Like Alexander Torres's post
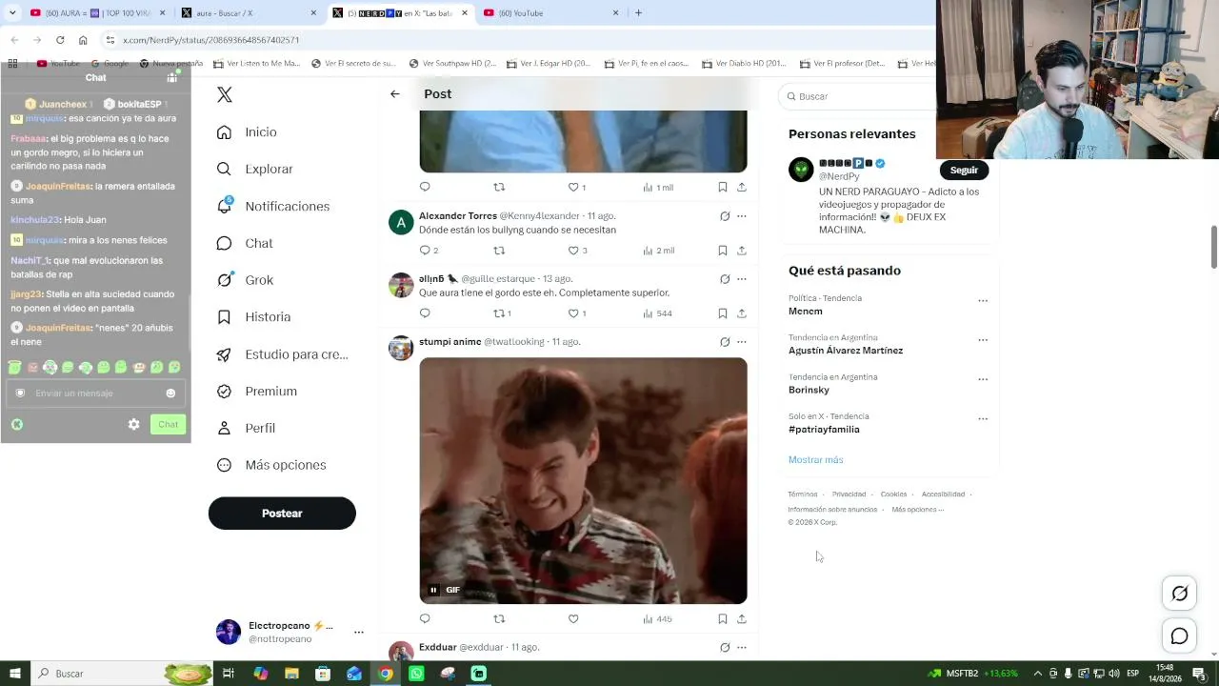1219x686 pixels. tap(573, 251)
